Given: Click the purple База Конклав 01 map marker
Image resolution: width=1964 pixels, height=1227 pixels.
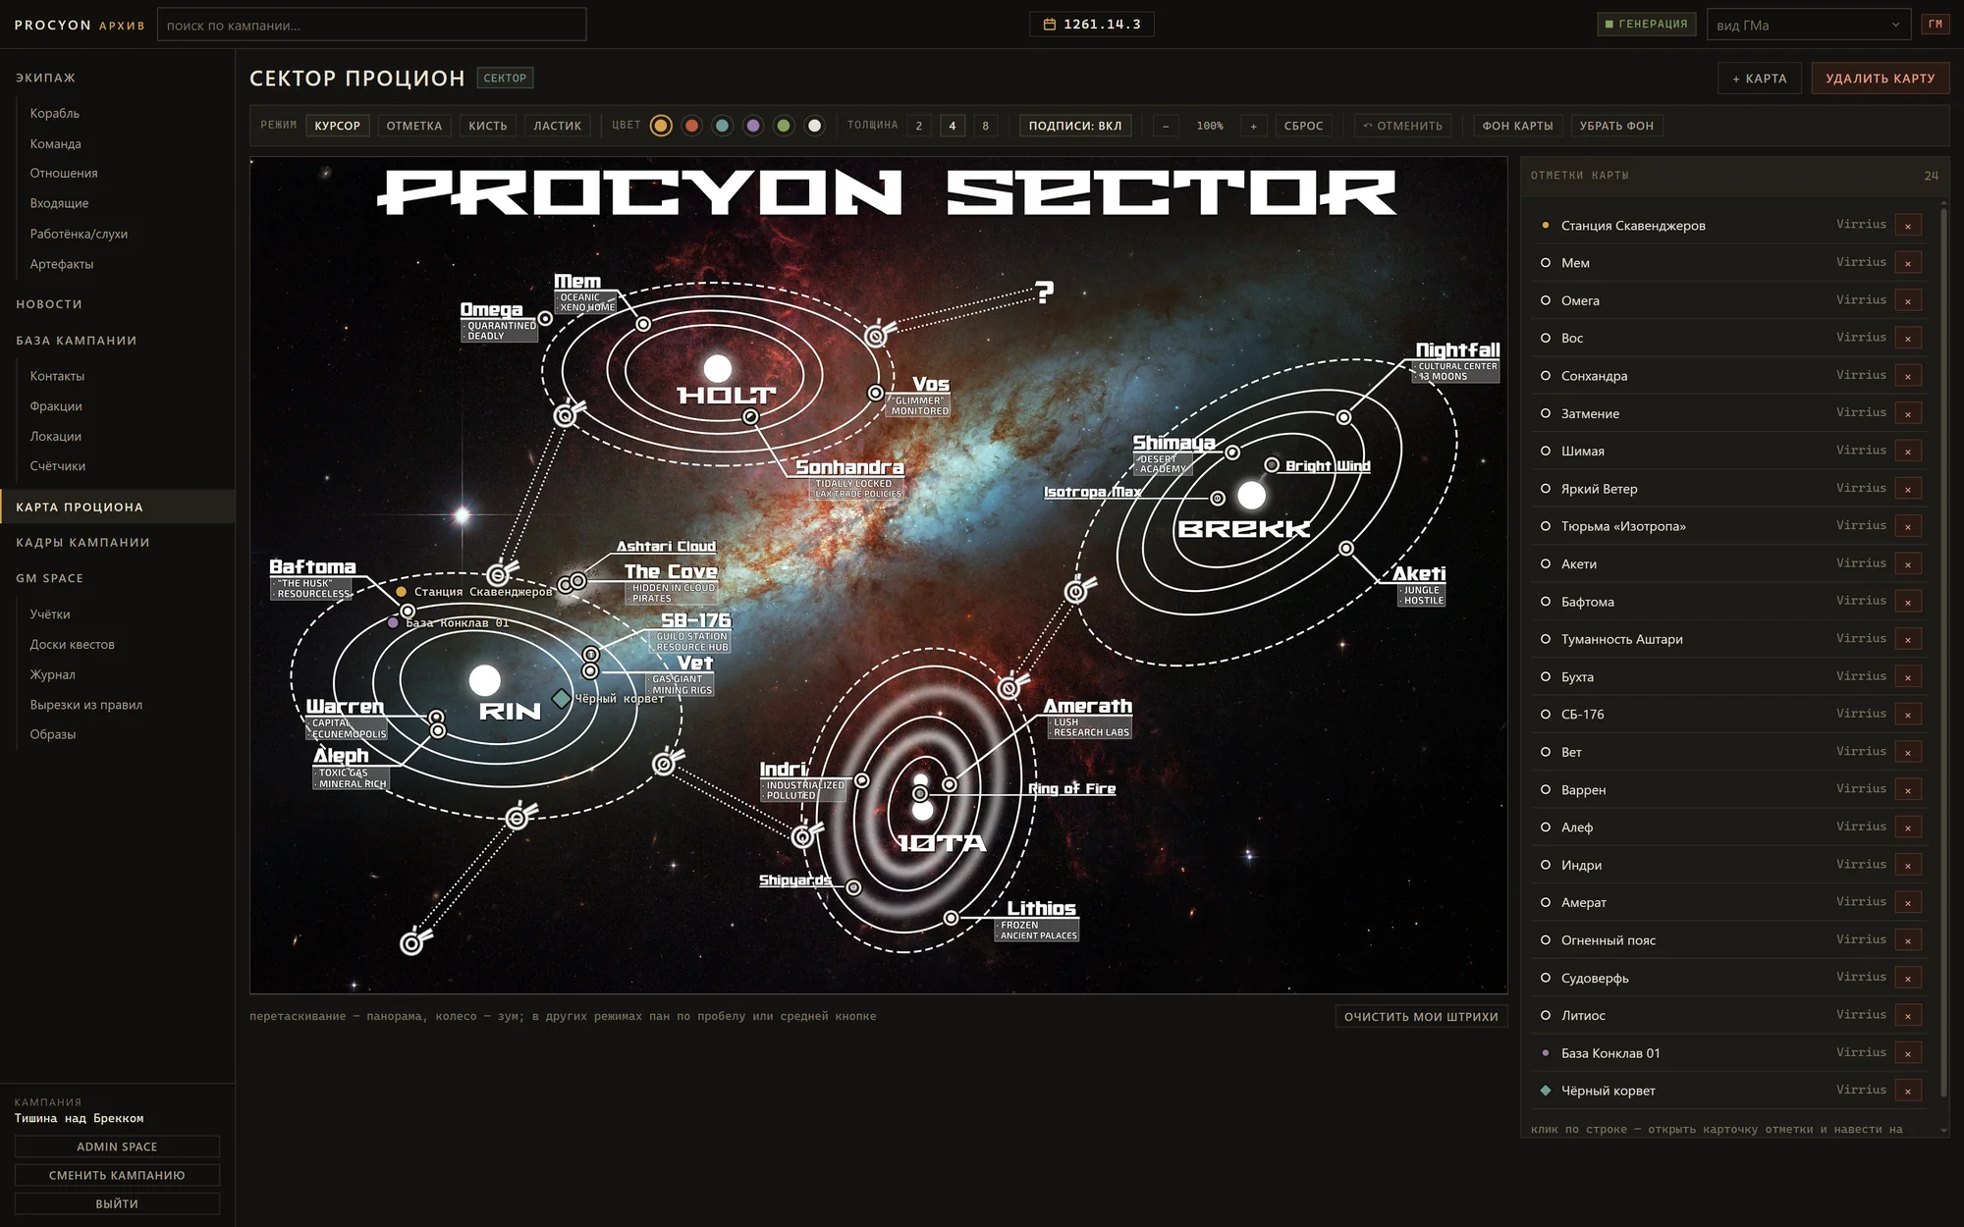Looking at the screenshot, I should point(393,622).
